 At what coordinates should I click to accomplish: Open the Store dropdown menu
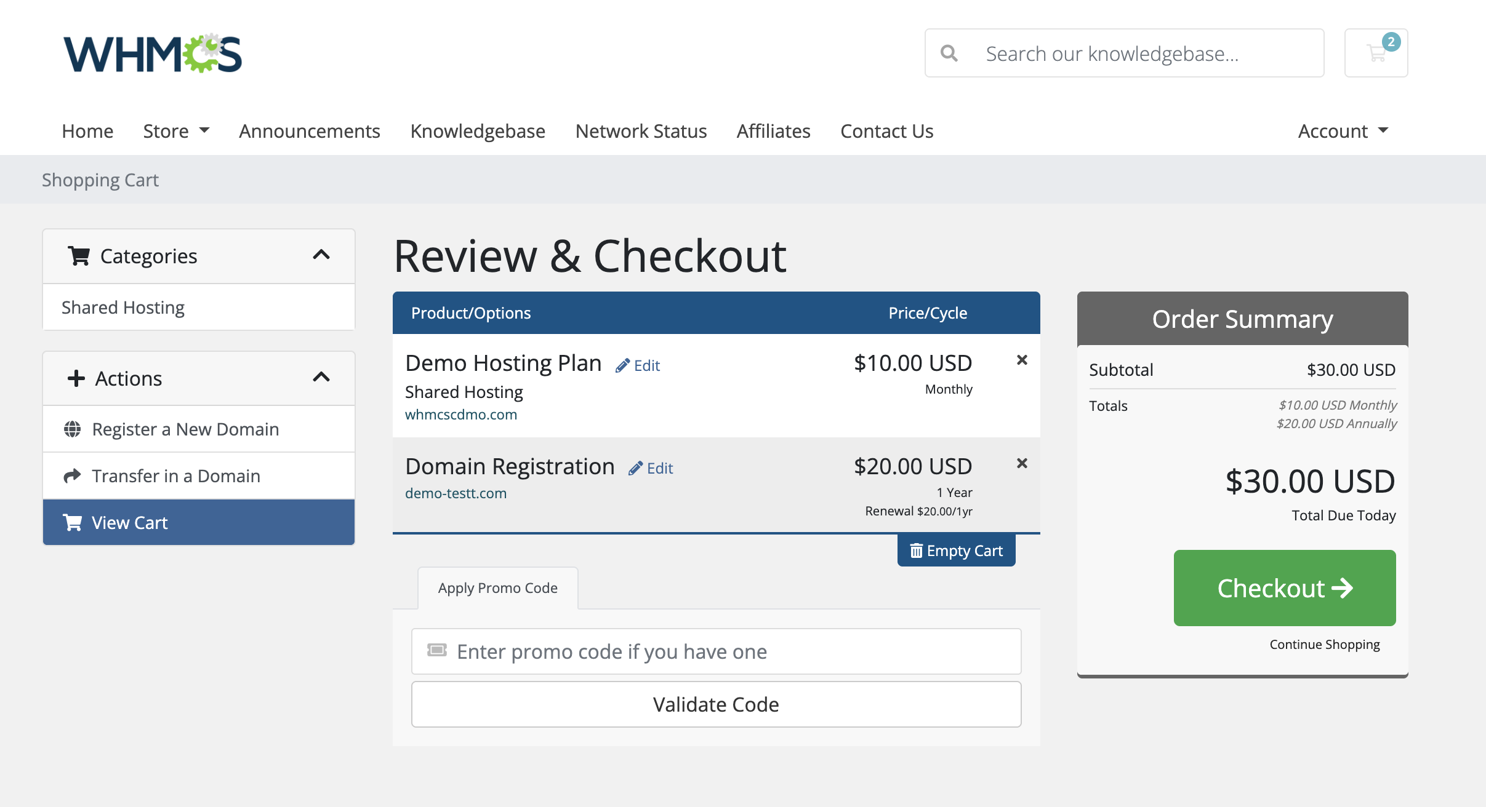click(x=176, y=131)
